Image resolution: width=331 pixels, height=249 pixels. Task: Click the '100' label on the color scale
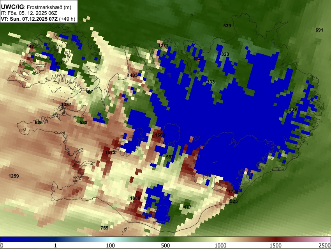coord(111,245)
